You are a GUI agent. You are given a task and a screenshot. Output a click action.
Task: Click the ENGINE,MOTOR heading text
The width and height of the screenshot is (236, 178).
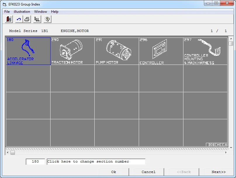point(75,31)
